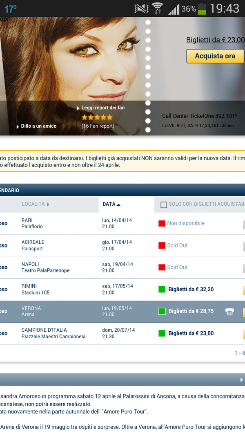Click the Wi-Fi status bar icon
Viewport: 245px width, 436px height.
coord(158,9)
